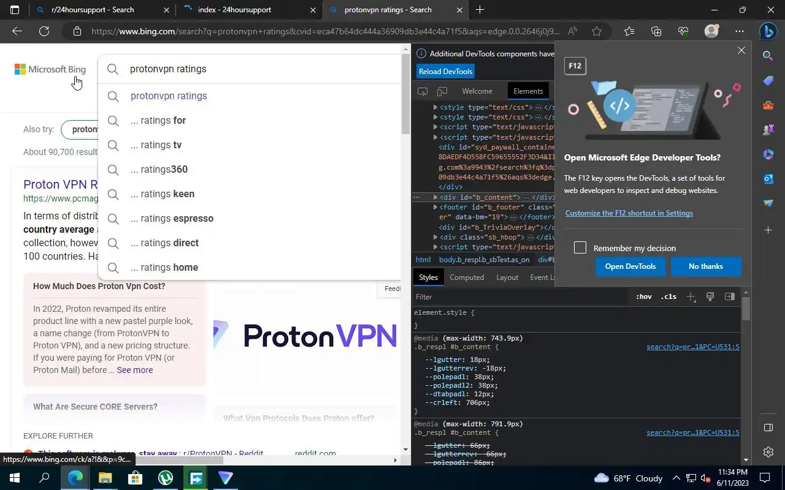Open tab actions menu icon

pos(15,10)
